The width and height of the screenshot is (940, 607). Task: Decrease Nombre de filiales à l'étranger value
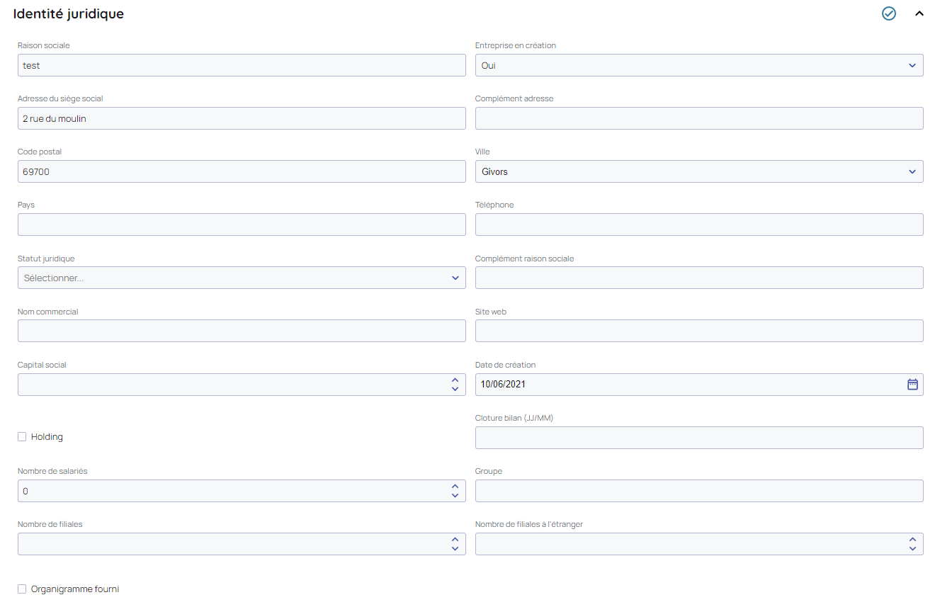click(x=912, y=548)
